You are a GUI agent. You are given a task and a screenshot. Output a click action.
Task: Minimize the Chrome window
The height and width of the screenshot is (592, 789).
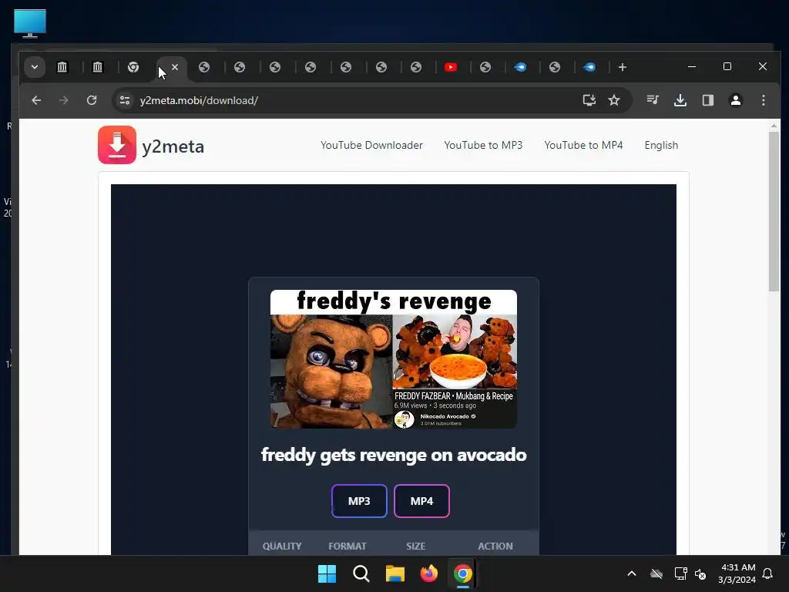pos(692,66)
